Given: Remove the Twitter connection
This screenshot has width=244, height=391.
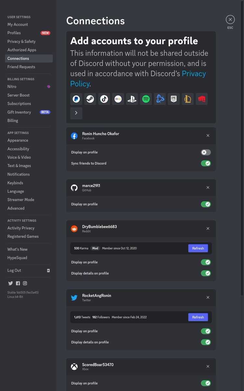Looking at the screenshot, I should pyautogui.click(x=208, y=297).
